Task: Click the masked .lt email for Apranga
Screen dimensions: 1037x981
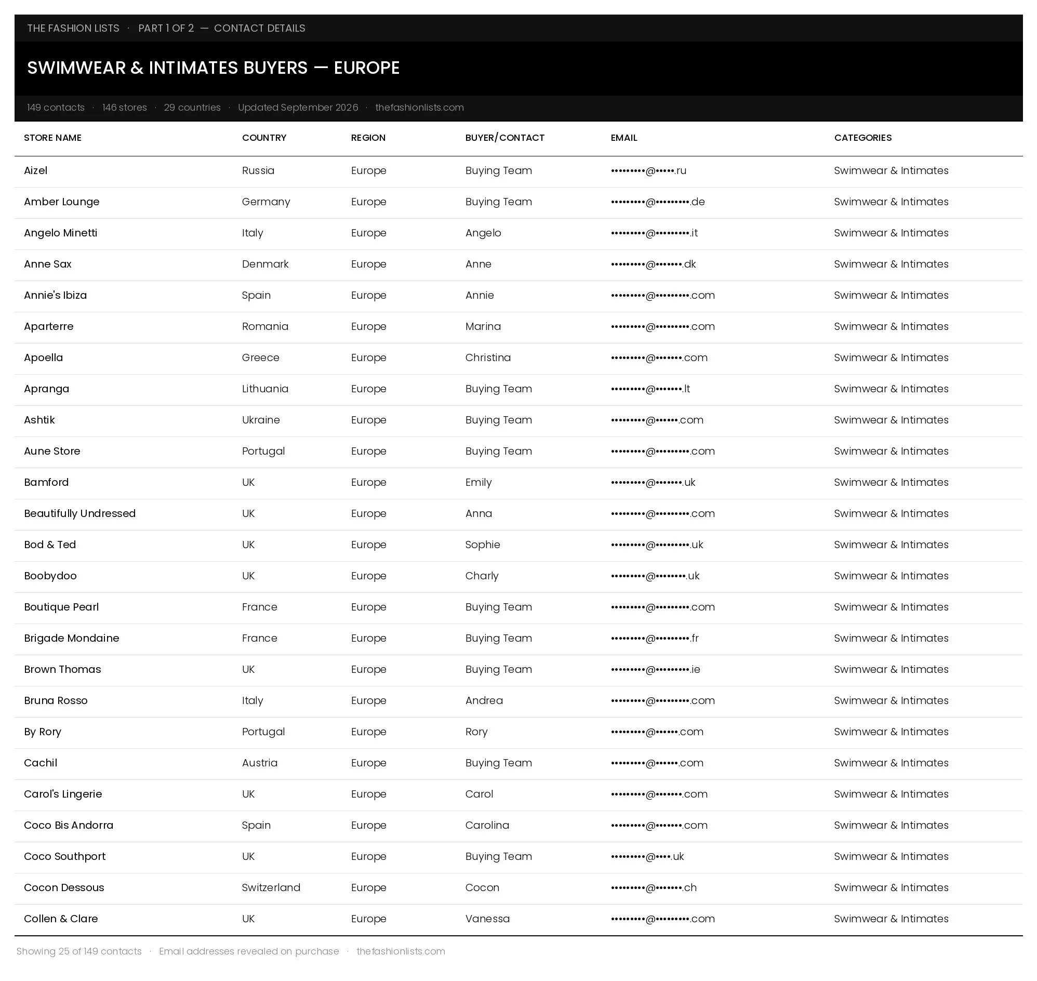Action: (x=650, y=389)
